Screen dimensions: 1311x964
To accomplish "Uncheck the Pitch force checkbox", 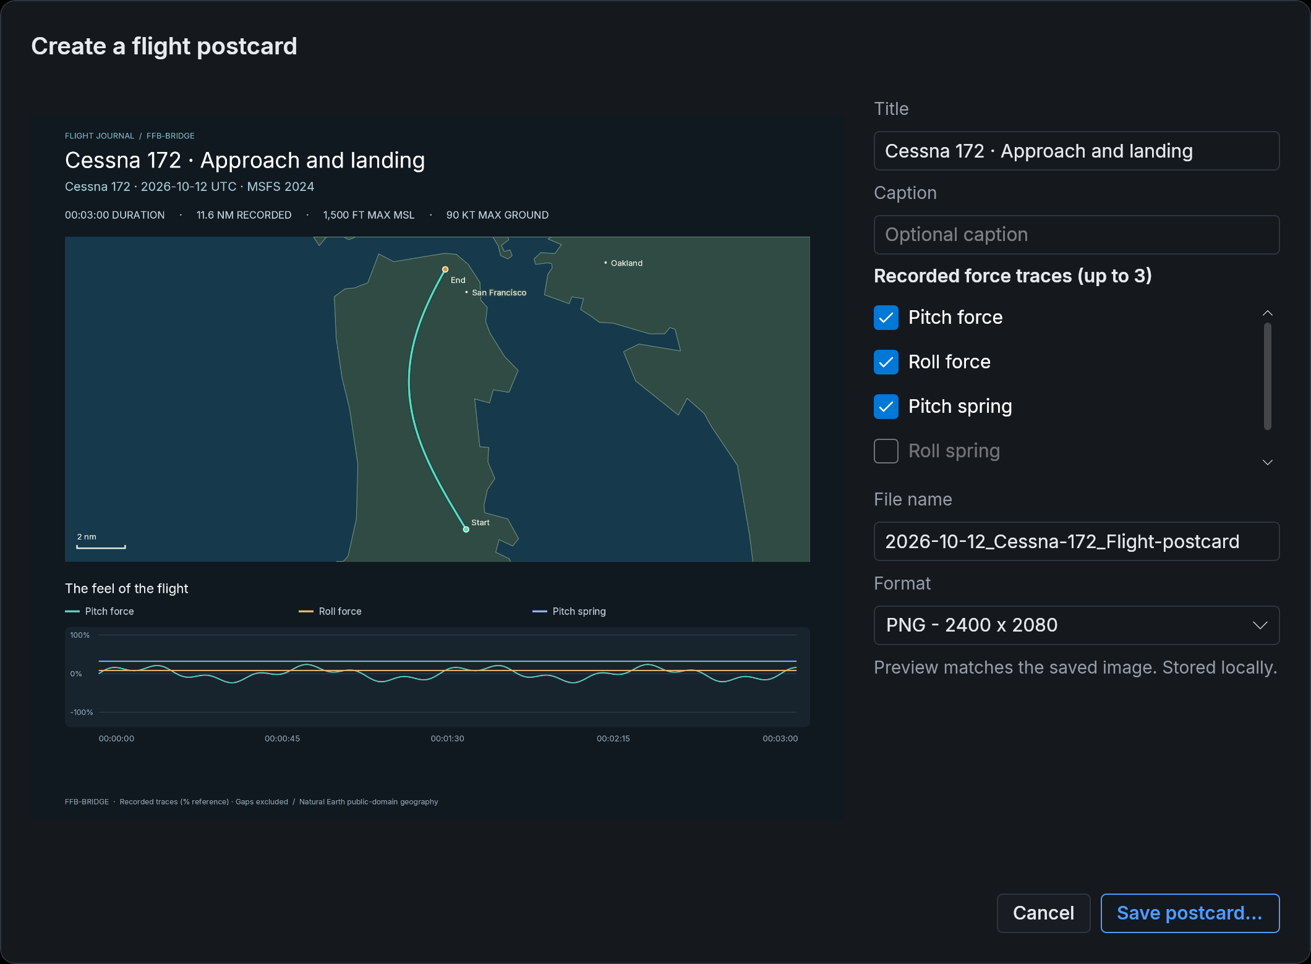I will (886, 318).
